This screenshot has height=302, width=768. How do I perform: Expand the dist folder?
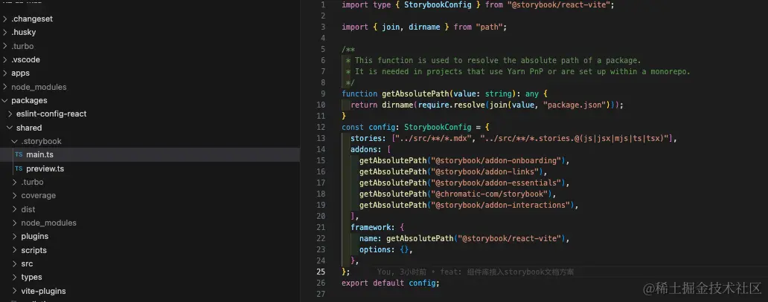point(28,209)
